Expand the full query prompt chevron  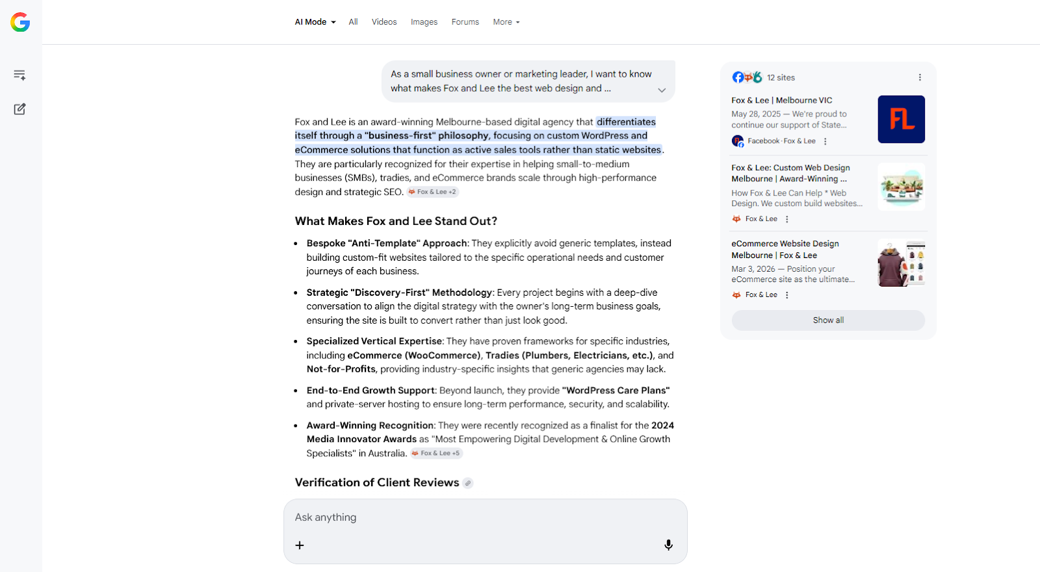click(662, 90)
